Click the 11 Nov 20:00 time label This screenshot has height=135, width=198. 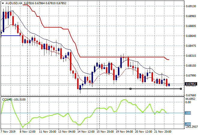tap(47, 132)
